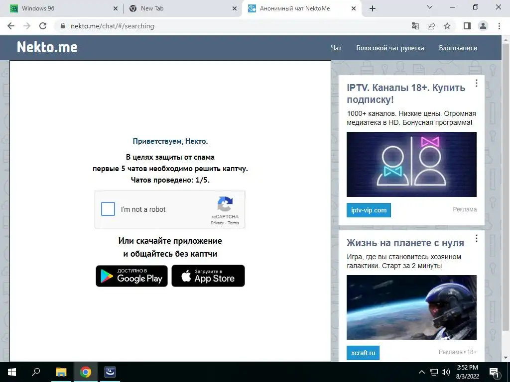
Task: Select the Анонимный чат NektoMe tab
Action: tap(301, 8)
